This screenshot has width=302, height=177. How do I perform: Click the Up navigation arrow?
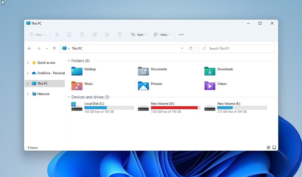54,48
